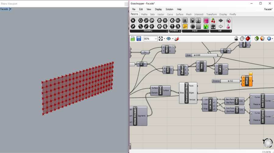Open the File menu
The image size is (274, 153).
pyautogui.click(x=134, y=9)
